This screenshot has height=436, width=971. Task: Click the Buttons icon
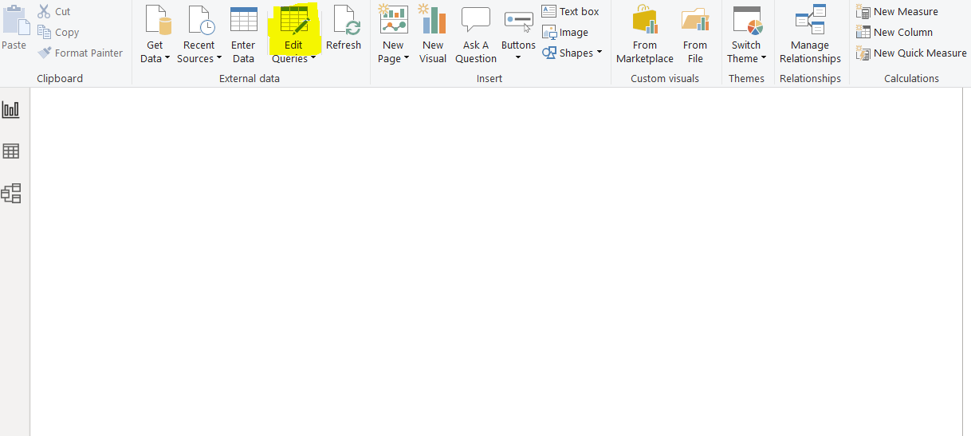(519, 22)
